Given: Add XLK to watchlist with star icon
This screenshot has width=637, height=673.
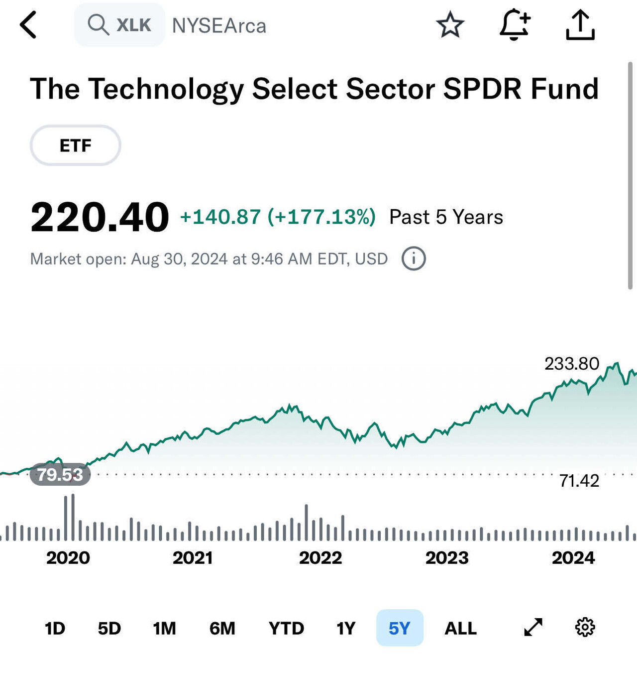Looking at the screenshot, I should click(450, 25).
